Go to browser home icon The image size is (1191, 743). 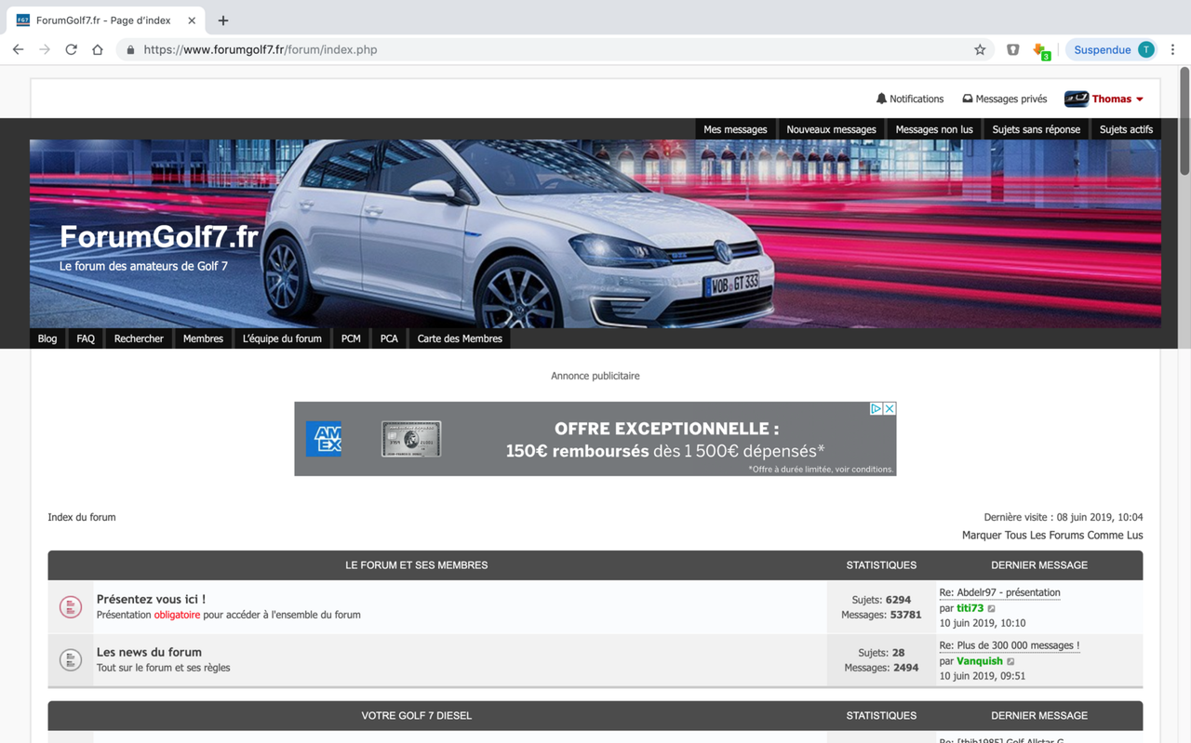[98, 49]
